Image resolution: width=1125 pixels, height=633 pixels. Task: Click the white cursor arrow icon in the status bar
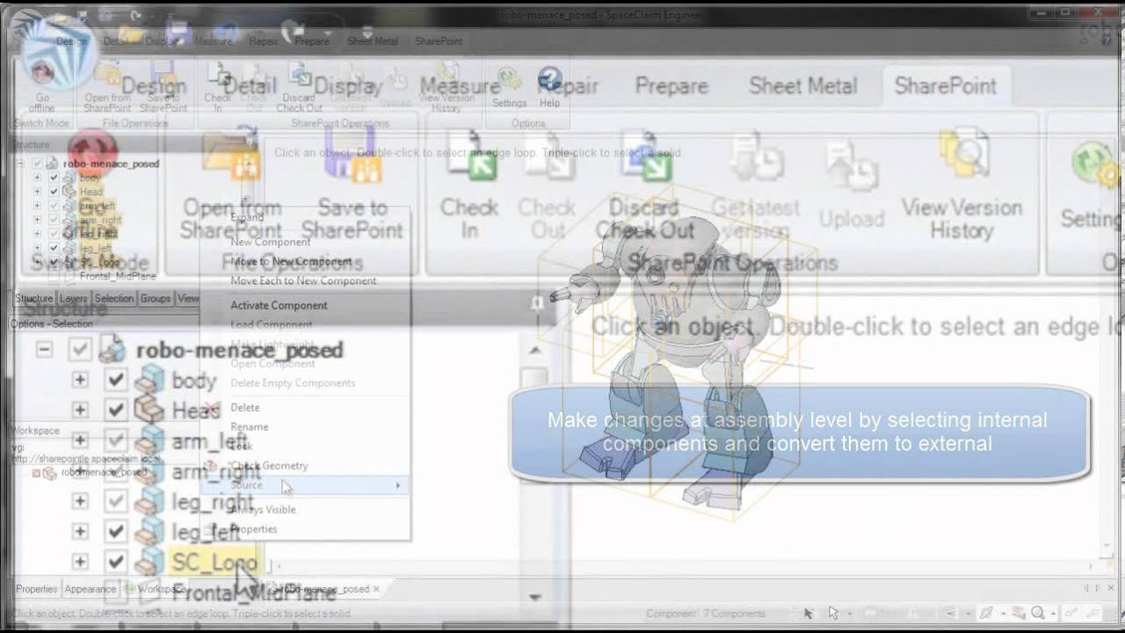833,613
